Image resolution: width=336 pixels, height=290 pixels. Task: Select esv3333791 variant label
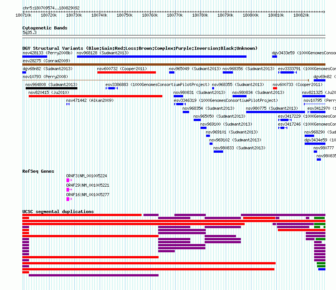coord(307,69)
